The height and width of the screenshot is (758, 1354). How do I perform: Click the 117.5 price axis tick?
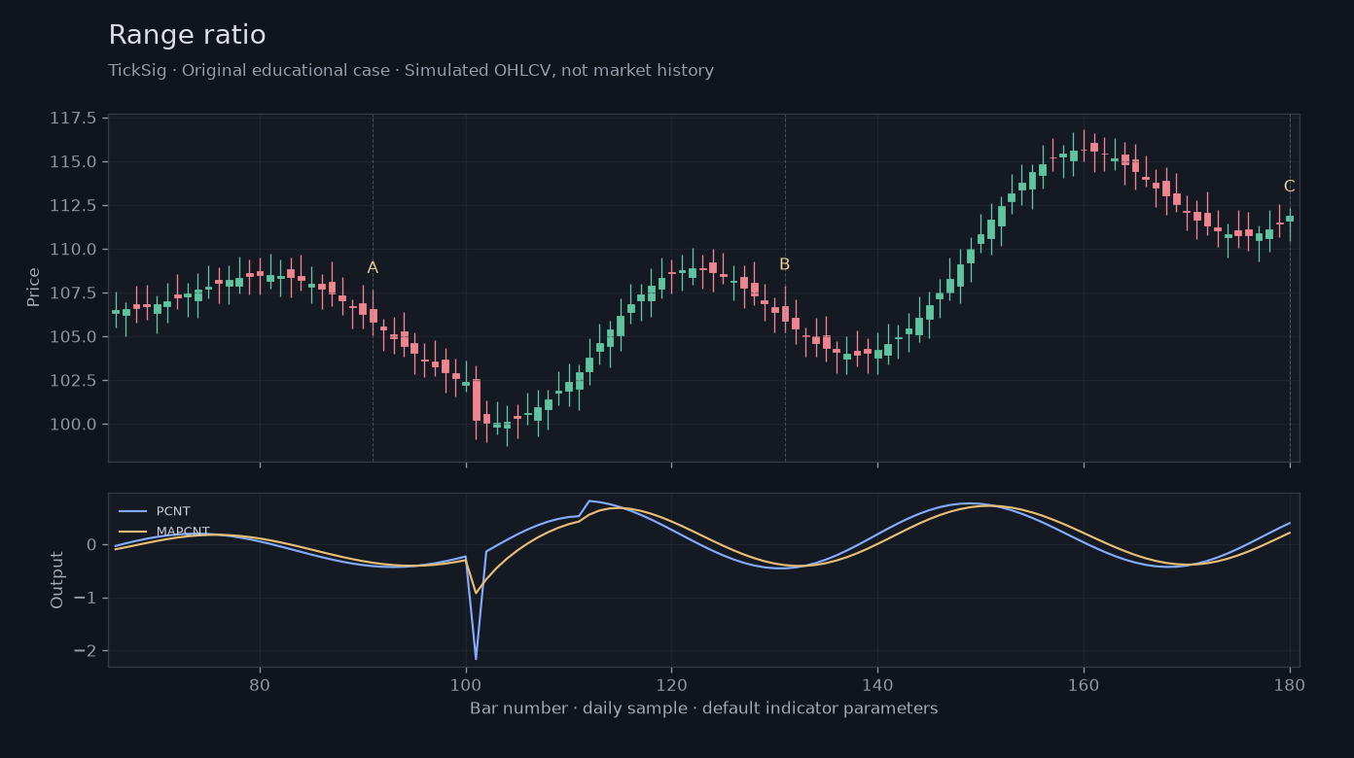click(x=73, y=119)
